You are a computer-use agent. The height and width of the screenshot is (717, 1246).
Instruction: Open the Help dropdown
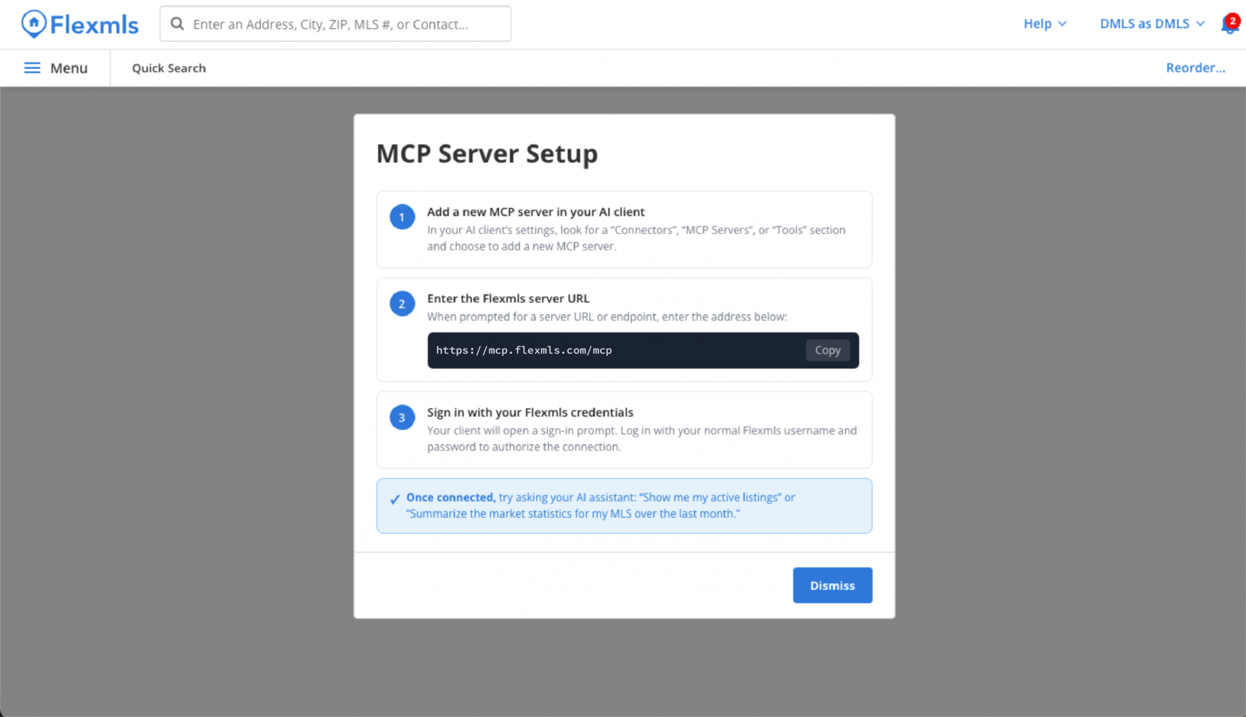click(x=1045, y=24)
